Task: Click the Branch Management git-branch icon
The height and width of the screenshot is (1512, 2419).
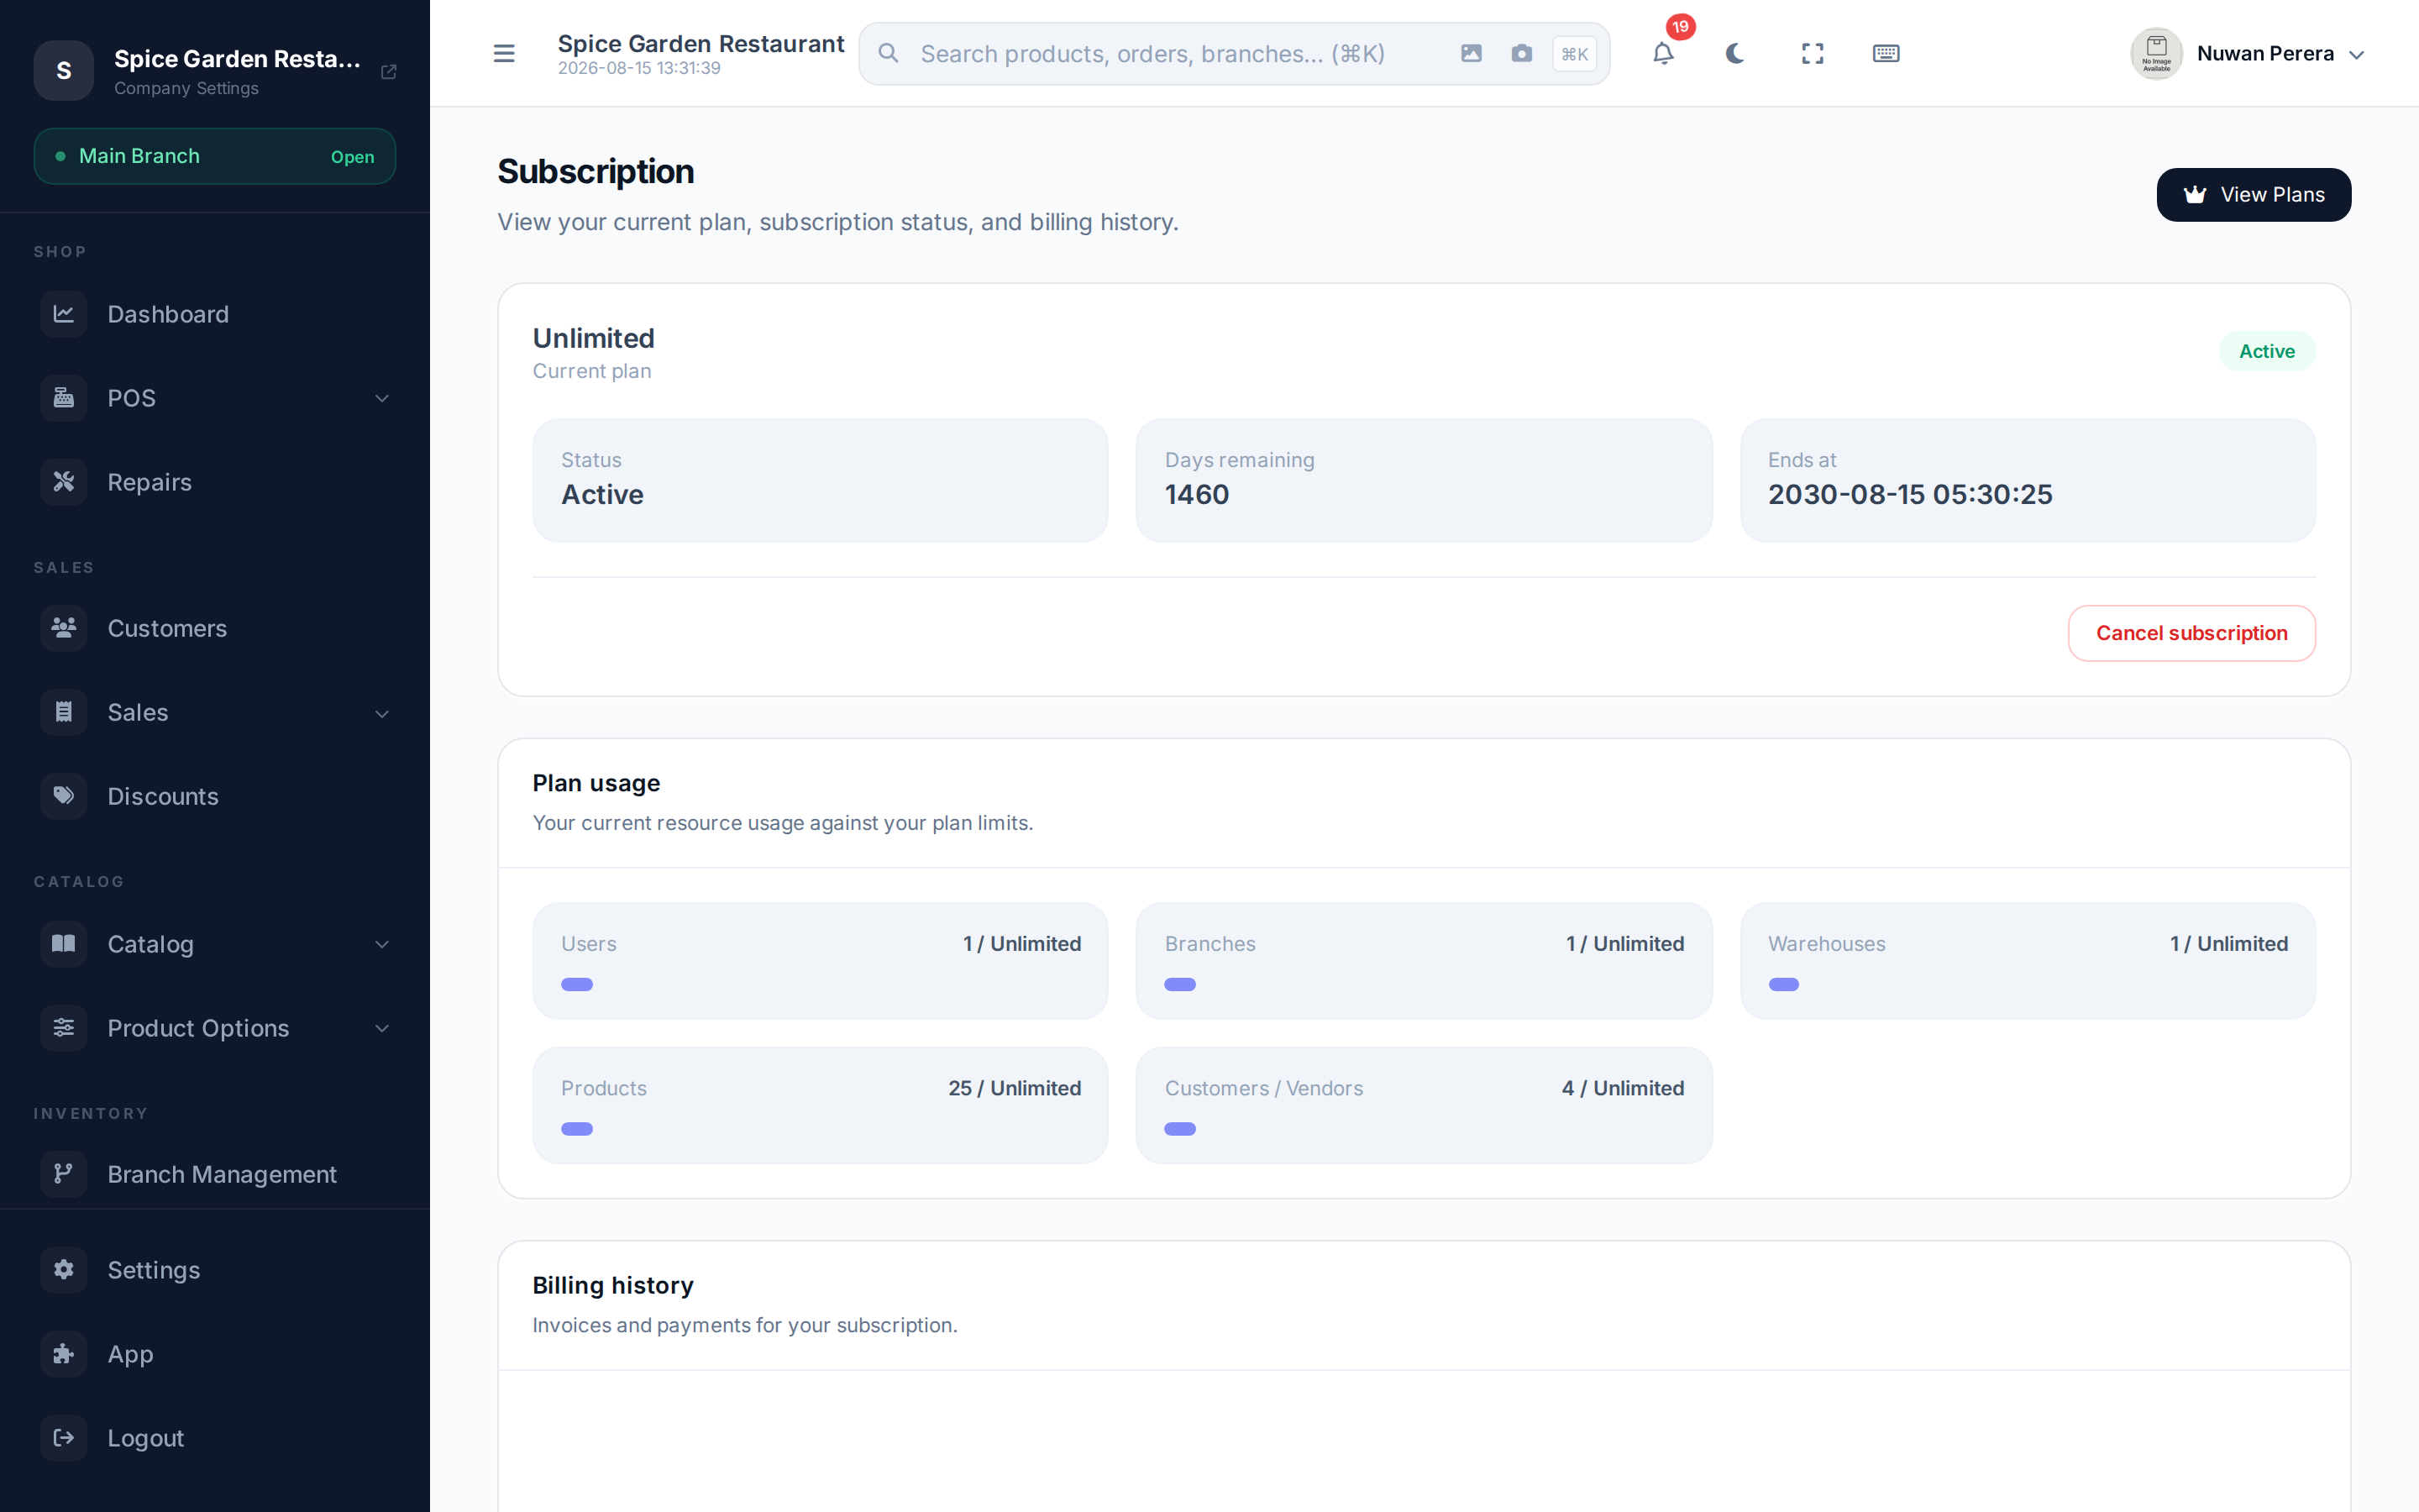Action: point(64,1174)
